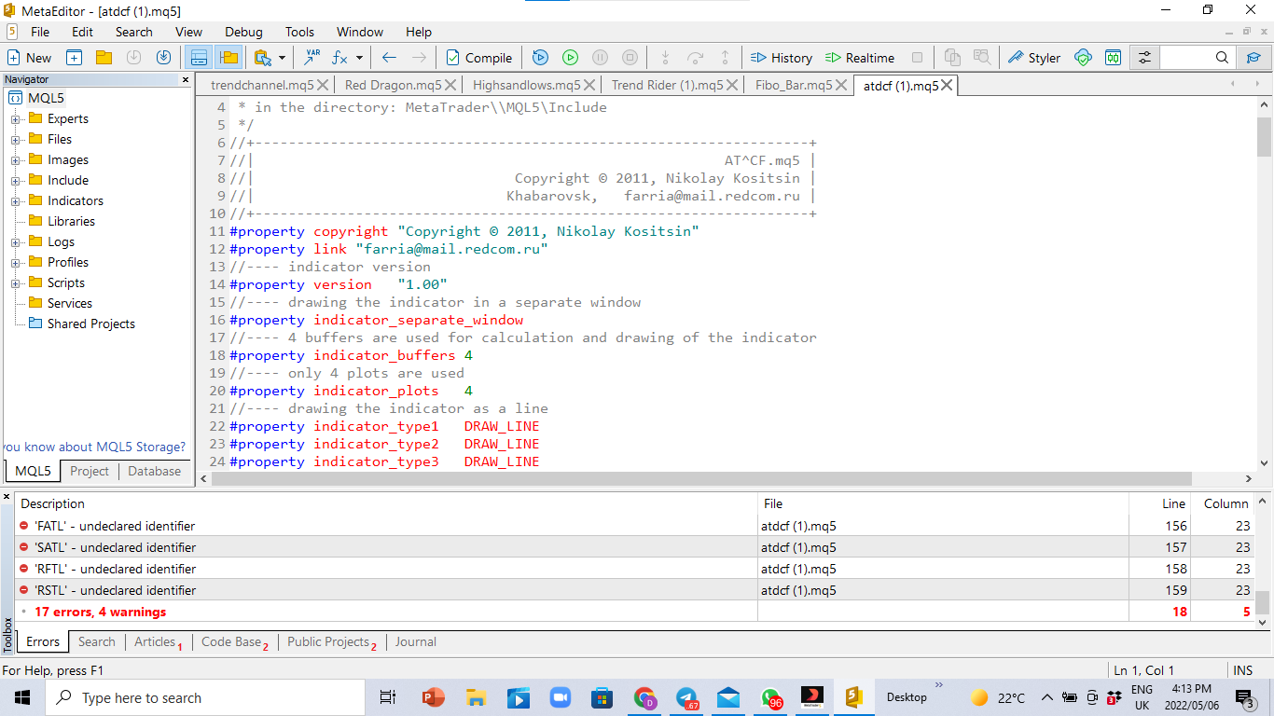This screenshot has height=716, width=1274.
Task: Switch to the Red Dragon.mq5 tab
Action: point(395,84)
